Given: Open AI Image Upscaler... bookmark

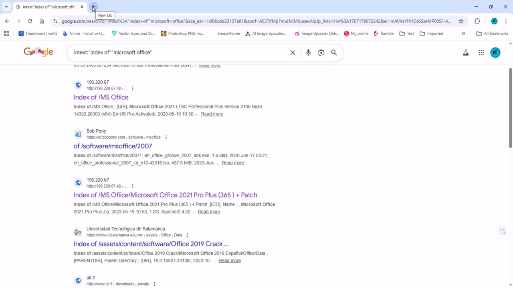Looking at the screenshot, I should 266,34.
